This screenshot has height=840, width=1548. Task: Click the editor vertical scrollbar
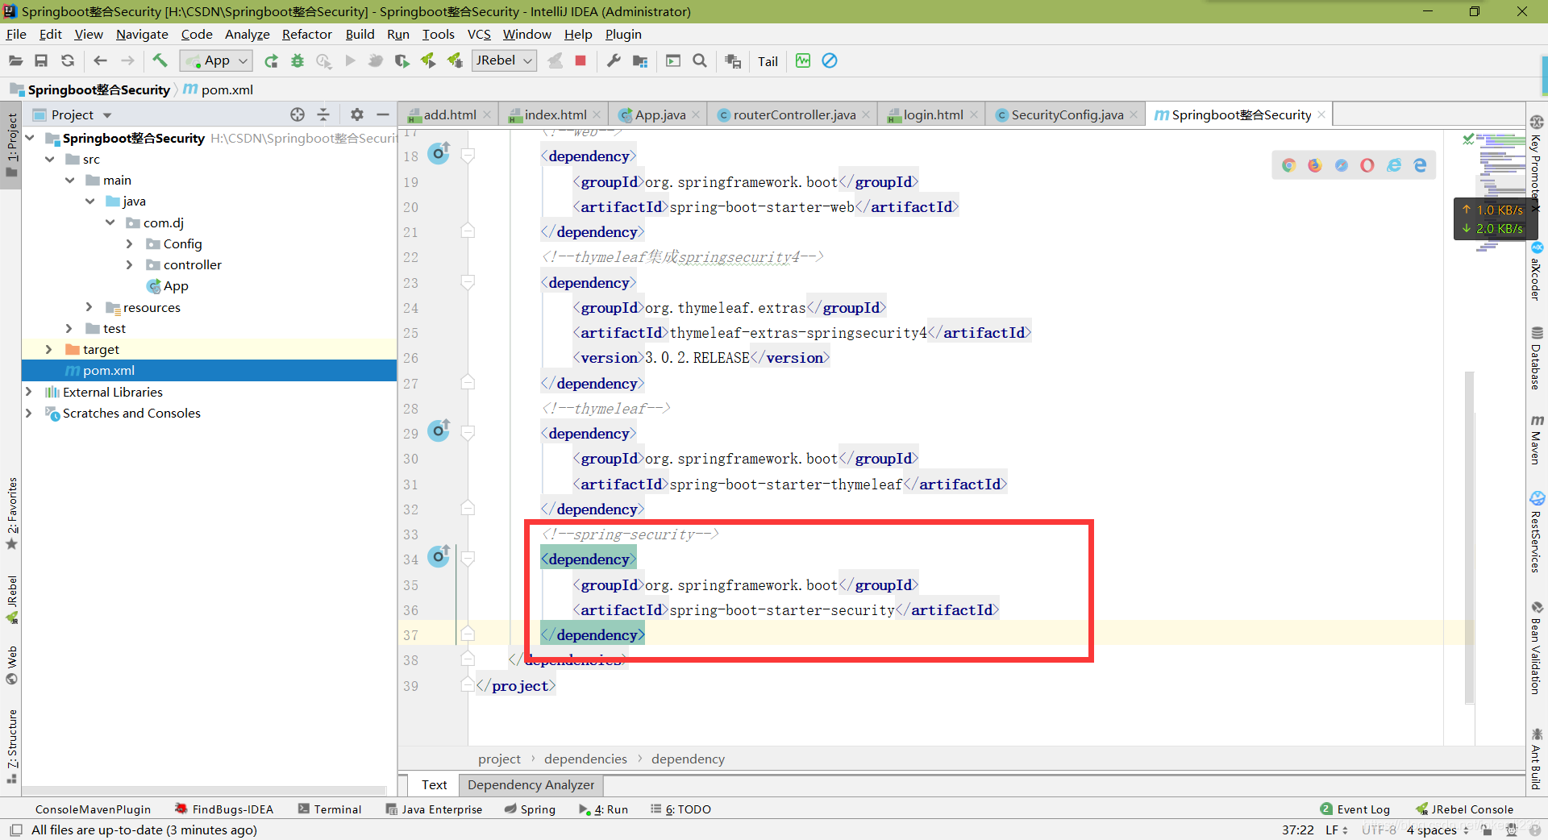[1469, 536]
